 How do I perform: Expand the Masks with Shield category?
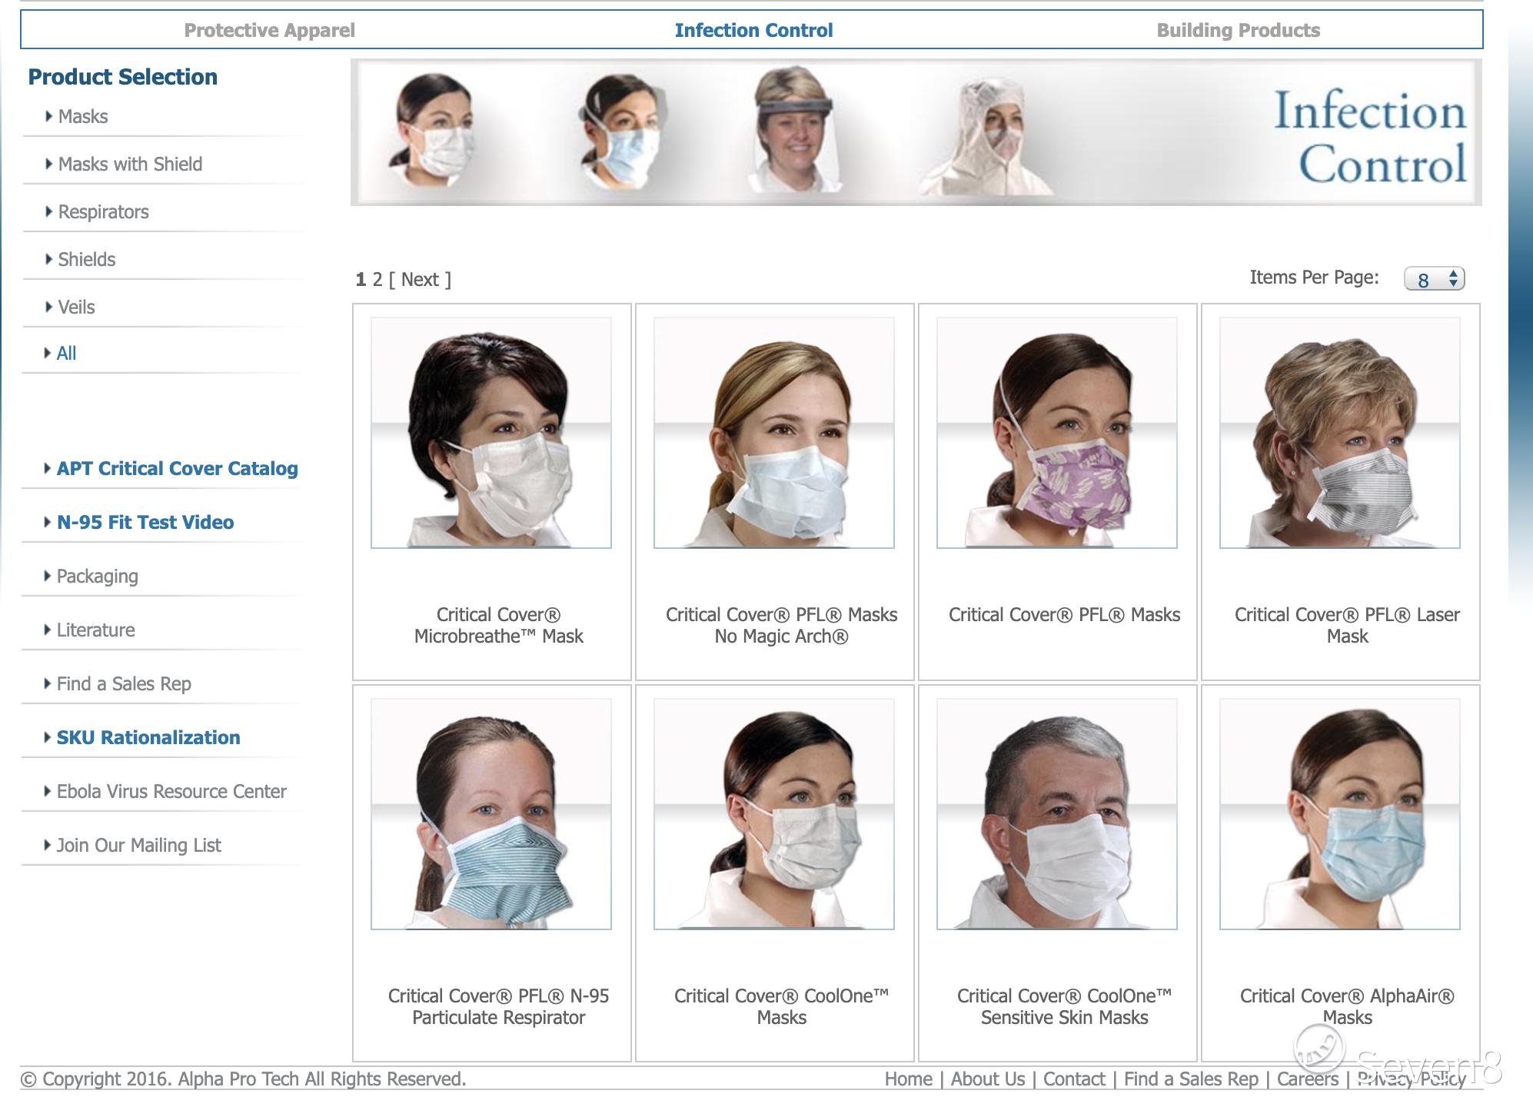click(x=130, y=165)
